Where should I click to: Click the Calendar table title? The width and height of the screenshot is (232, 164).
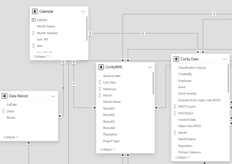pos(46,12)
